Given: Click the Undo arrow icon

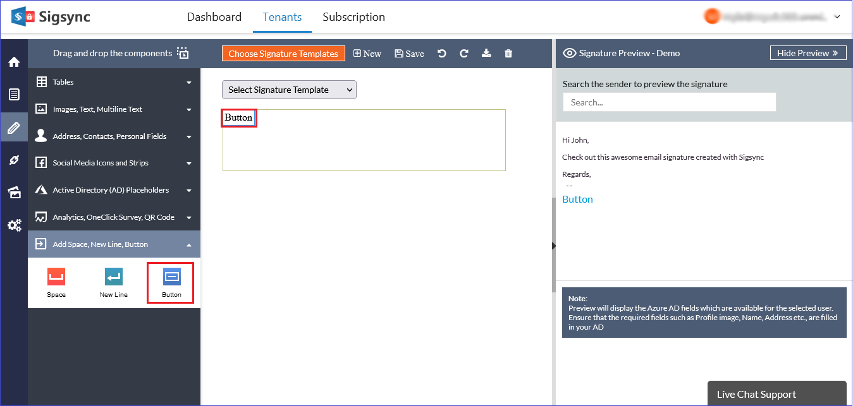Looking at the screenshot, I should [x=442, y=54].
